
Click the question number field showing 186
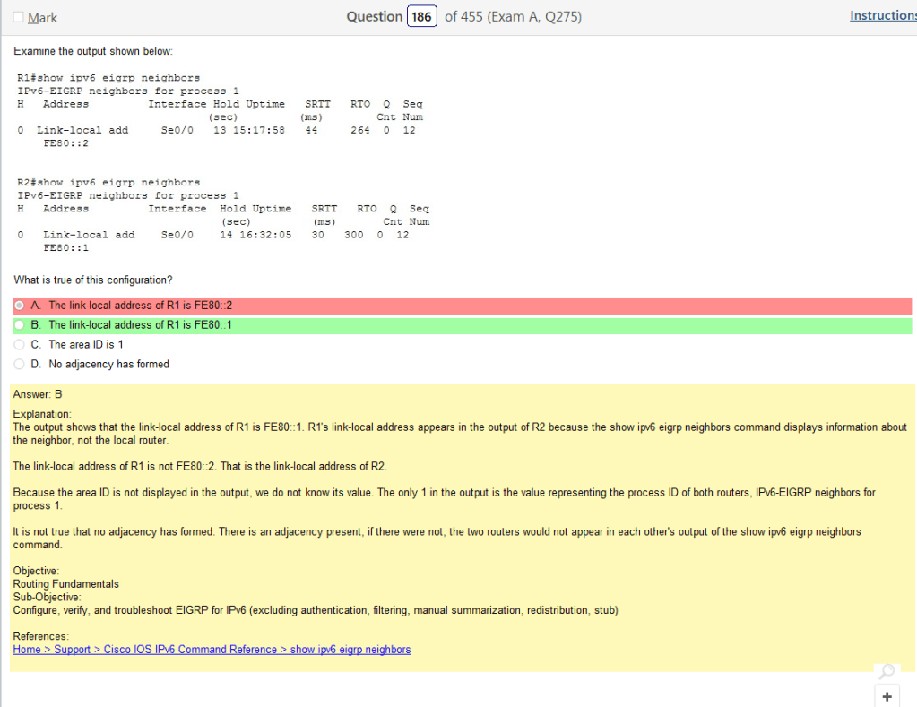click(421, 17)
